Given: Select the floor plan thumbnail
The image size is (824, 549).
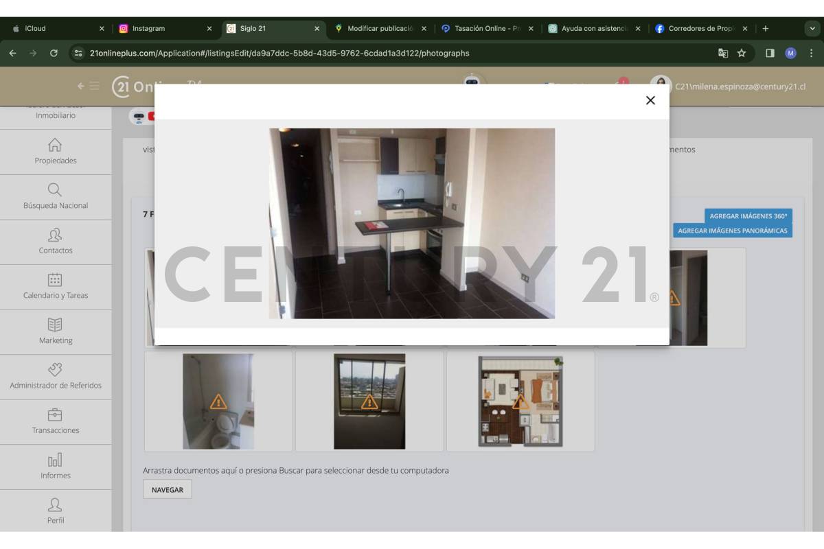Looking at the screenshot, I should click(520, 401).
